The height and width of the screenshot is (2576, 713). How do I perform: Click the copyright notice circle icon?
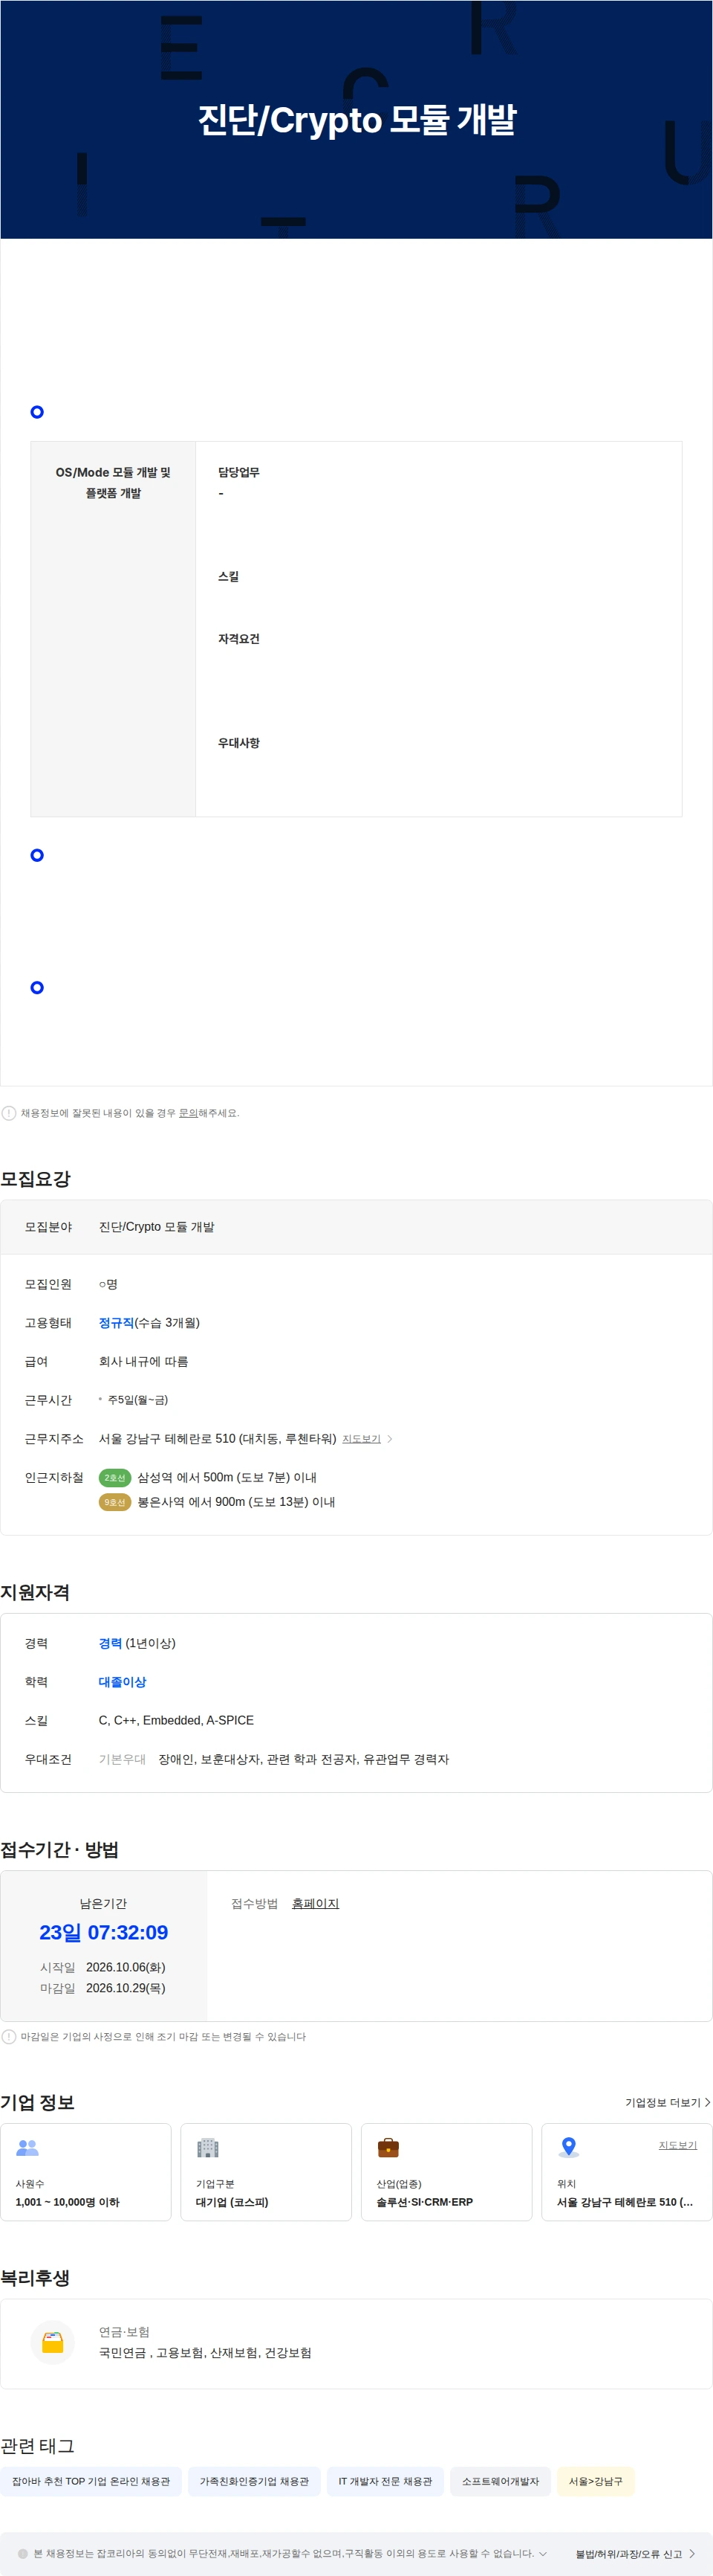(23, 2553)
